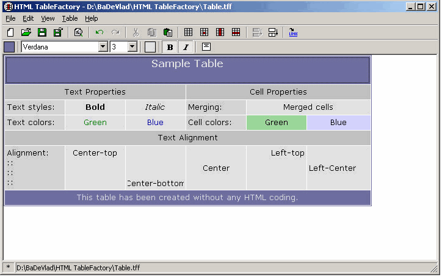
Task: Select the 'Merged cells' table cell
Action: 308,107
